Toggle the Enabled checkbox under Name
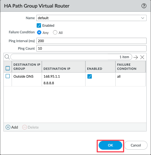Image resolution: width=151 pixels, height=155 pixels. [39, 25]
